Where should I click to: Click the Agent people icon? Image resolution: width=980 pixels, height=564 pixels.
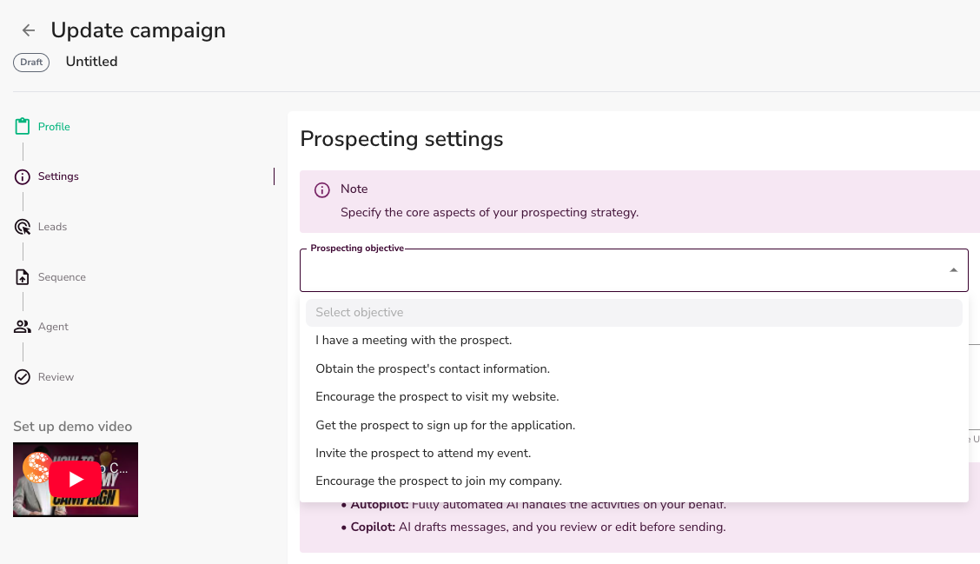pyautogui.click(x=23, y=327)
